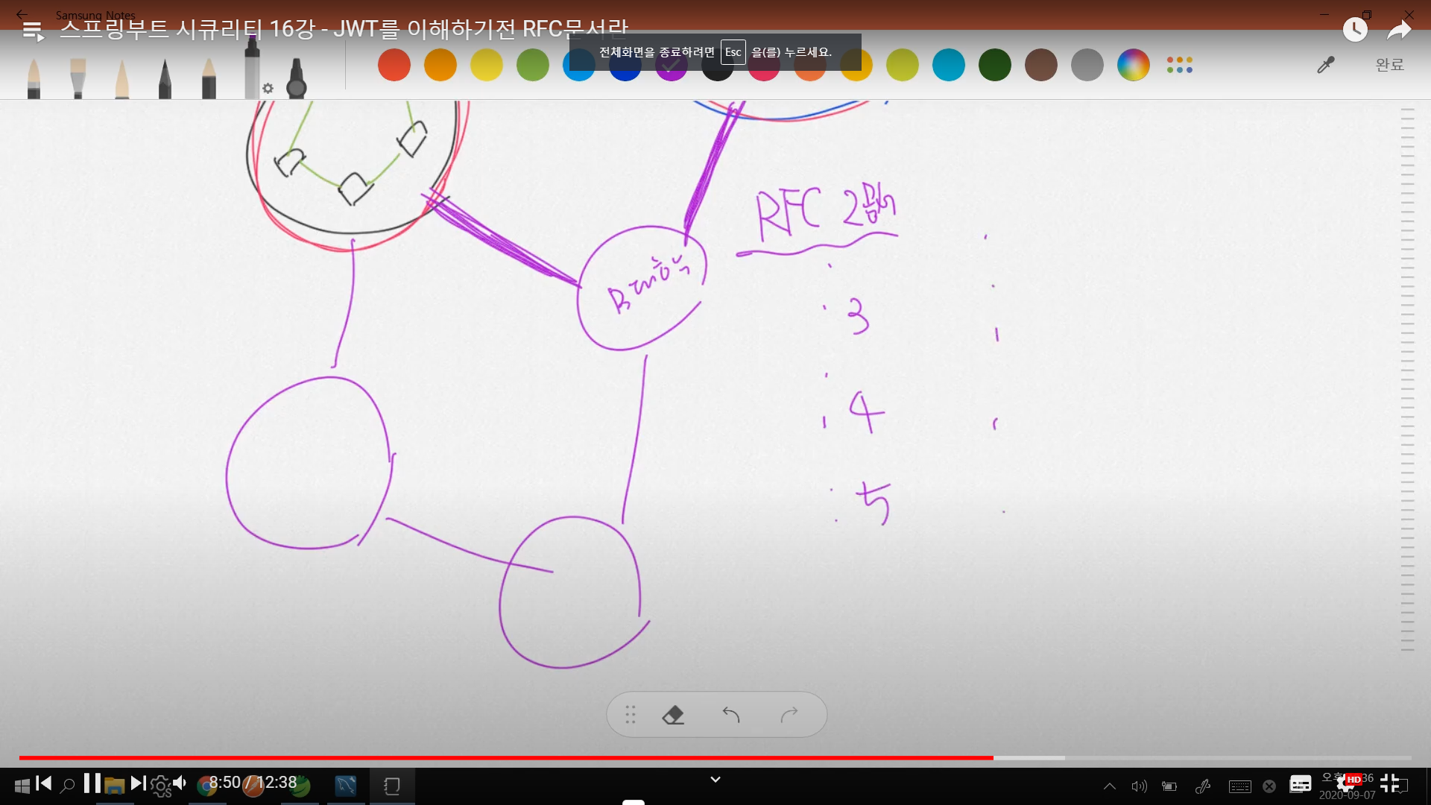1431x805 pixels.
Task: Open the video playlist menu
Action: [33, 31]
